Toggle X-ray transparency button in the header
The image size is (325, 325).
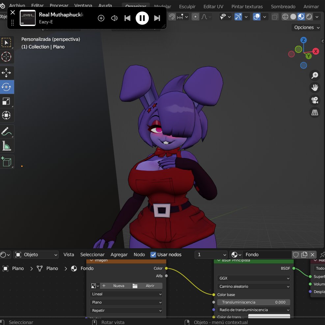(275, 17)
